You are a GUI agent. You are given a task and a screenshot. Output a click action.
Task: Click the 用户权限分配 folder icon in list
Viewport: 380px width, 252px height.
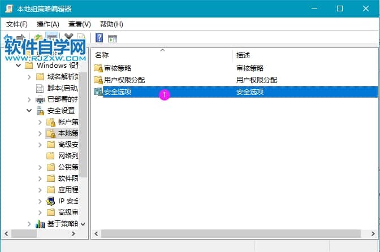tap(98, 80)
